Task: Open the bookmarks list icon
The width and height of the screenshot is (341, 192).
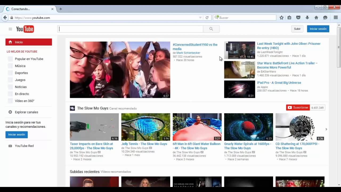Action: tap(289, 18)
